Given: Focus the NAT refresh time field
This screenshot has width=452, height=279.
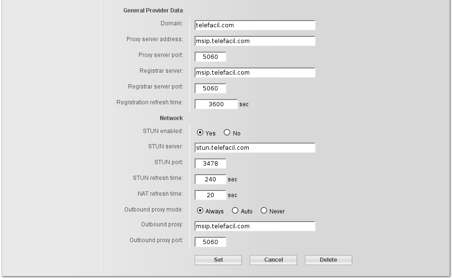Looking at the screenshot, I should (210, 195).
